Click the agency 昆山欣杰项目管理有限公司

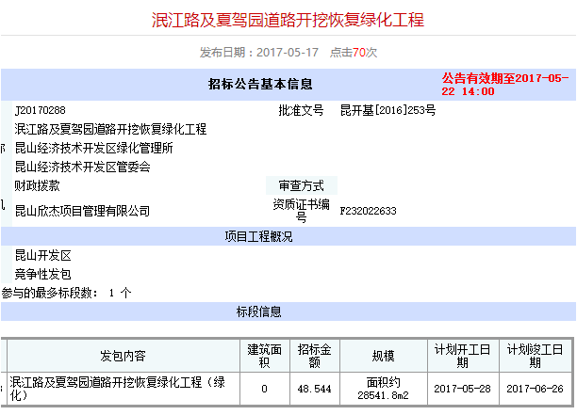tap(82, 211)
